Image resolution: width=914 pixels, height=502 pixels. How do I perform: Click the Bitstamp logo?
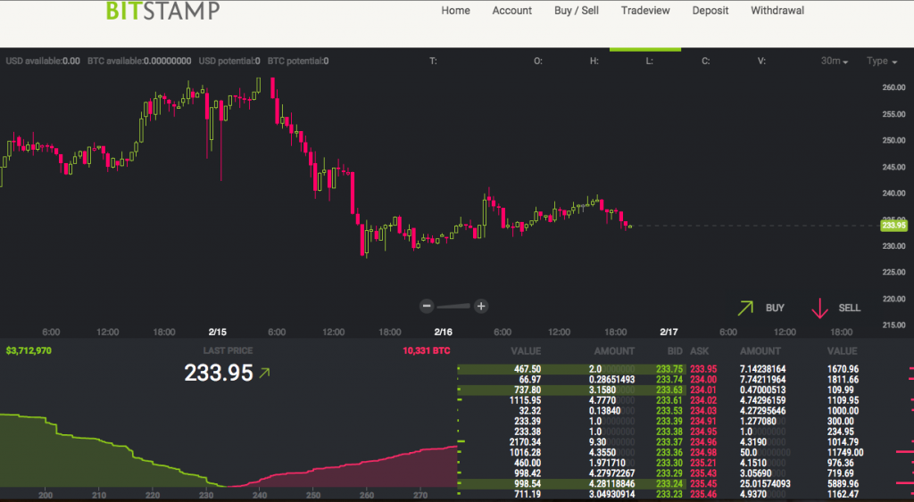[162, 10]
